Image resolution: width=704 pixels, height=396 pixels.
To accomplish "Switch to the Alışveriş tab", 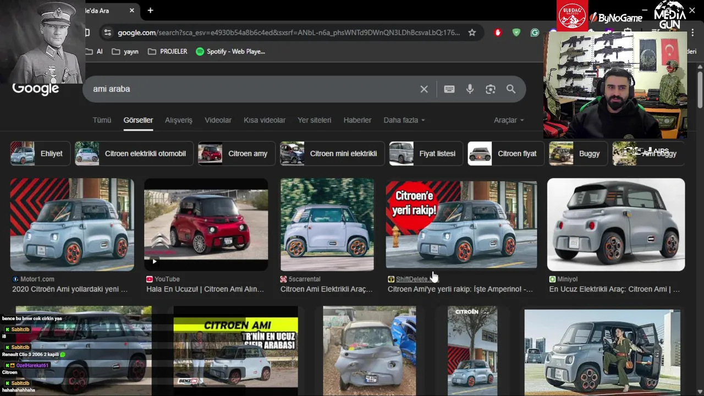I will click(x=179, y=120).
